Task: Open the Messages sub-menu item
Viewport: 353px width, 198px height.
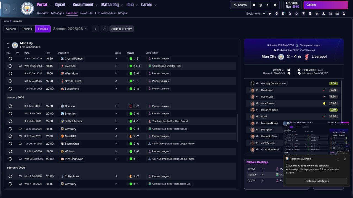Action: coord(57,13)
